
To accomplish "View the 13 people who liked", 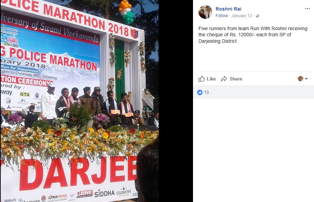I will [206, 92].
